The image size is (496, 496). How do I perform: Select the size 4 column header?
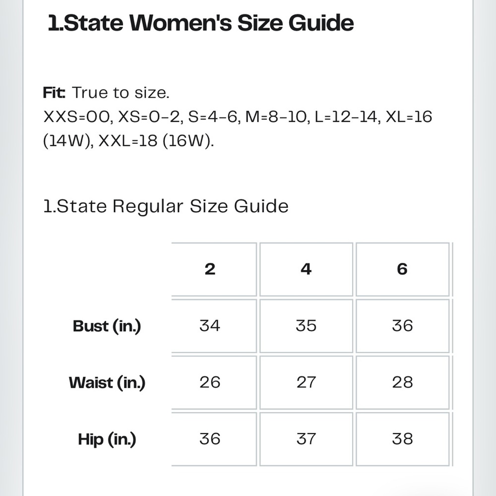pyautogui.click(x=306, y=269)
